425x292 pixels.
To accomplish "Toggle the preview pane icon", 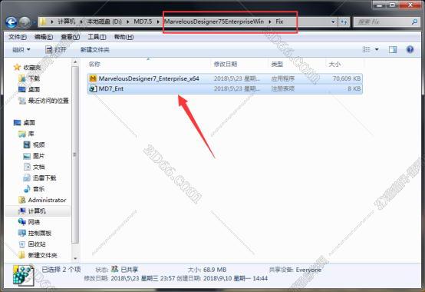I will click(x=393, y=49).
